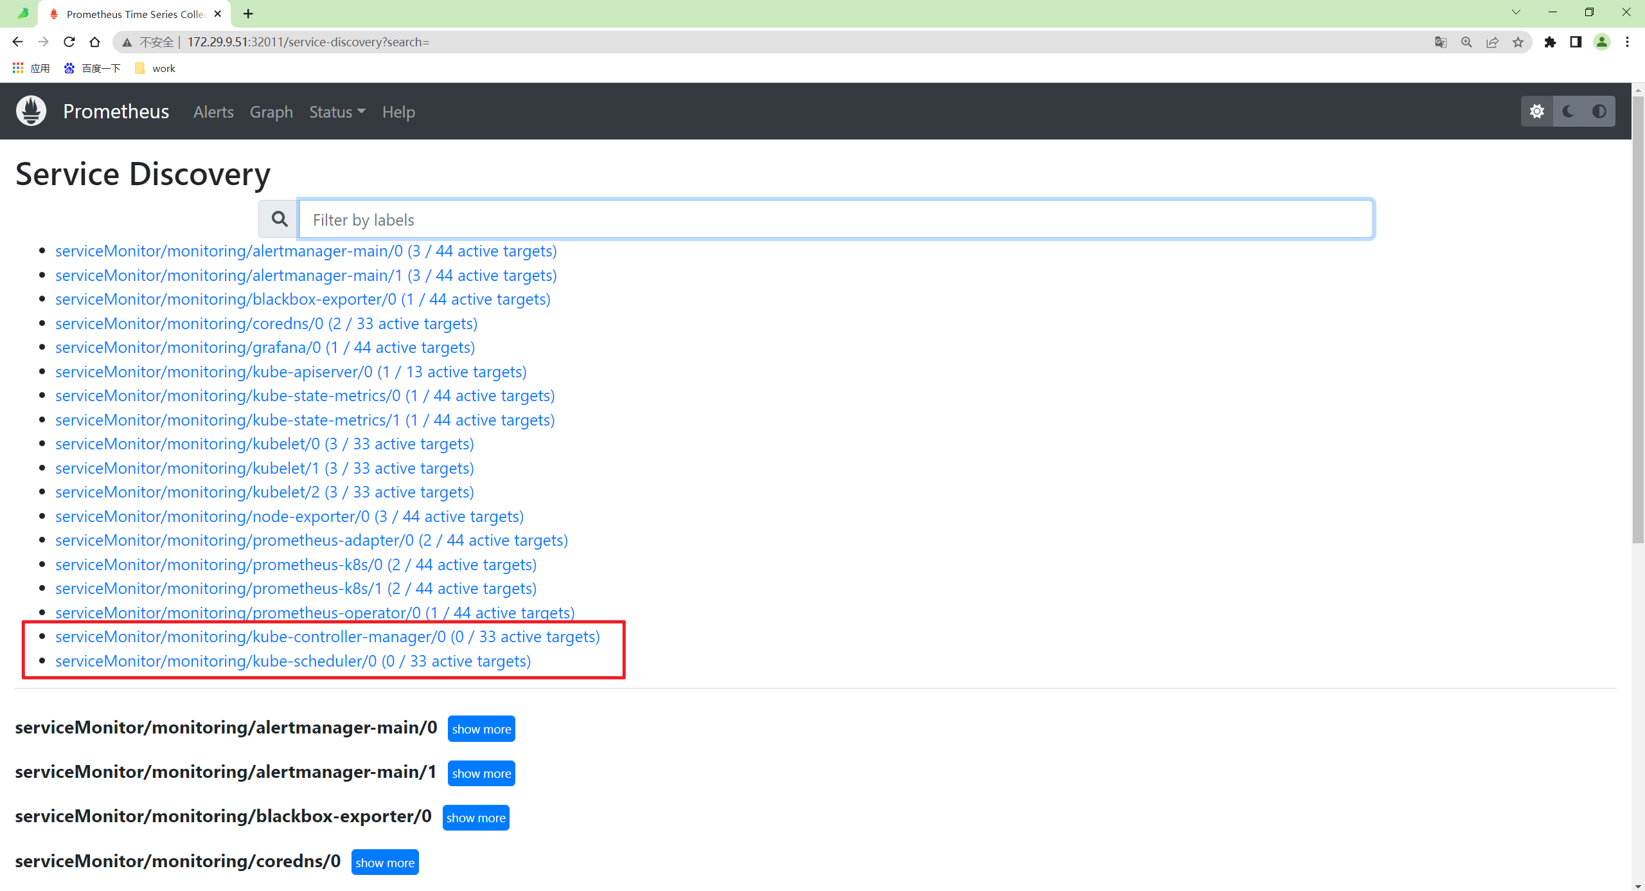
Task: Jump to the prometheus-operator/0 link
Action: pyautogui.click(x=315, y=613)
